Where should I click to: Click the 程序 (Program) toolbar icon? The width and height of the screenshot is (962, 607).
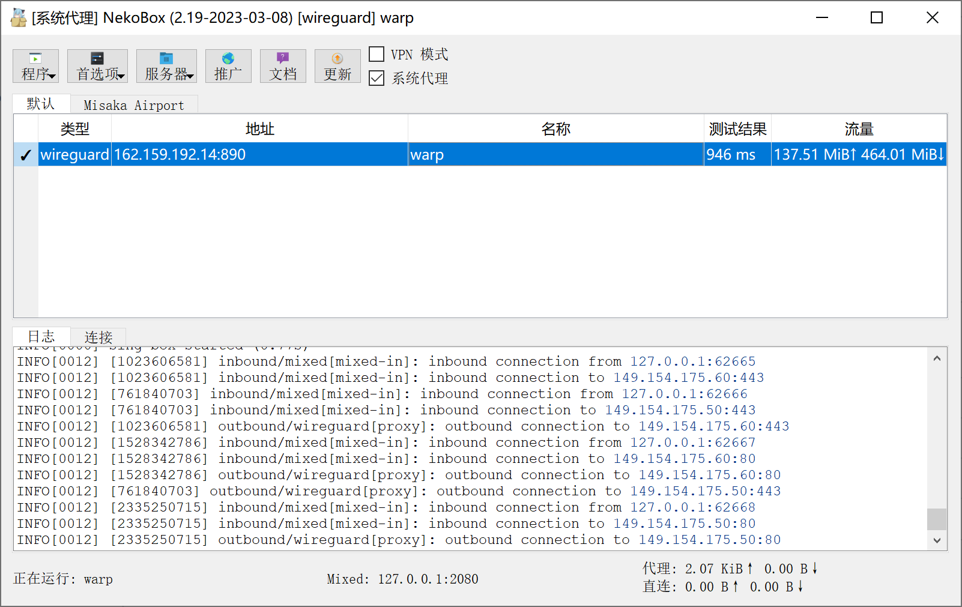(x=35, y=59)
